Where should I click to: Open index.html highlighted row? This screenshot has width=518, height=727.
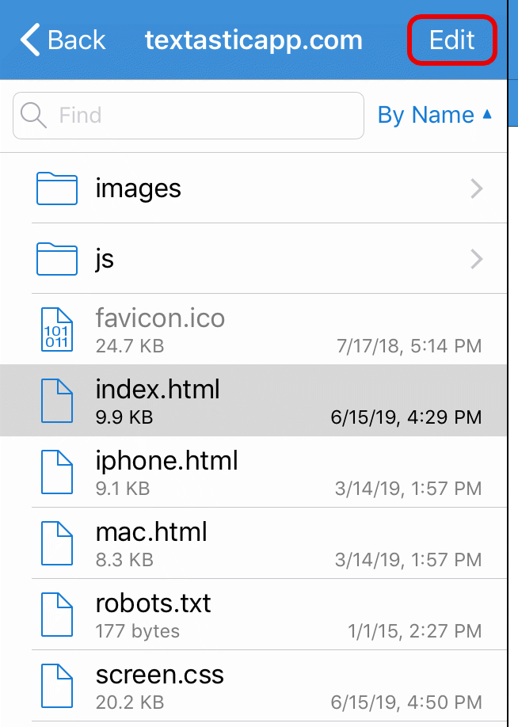253,401
